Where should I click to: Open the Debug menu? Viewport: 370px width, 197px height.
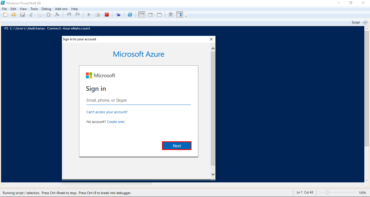(46, 9)
